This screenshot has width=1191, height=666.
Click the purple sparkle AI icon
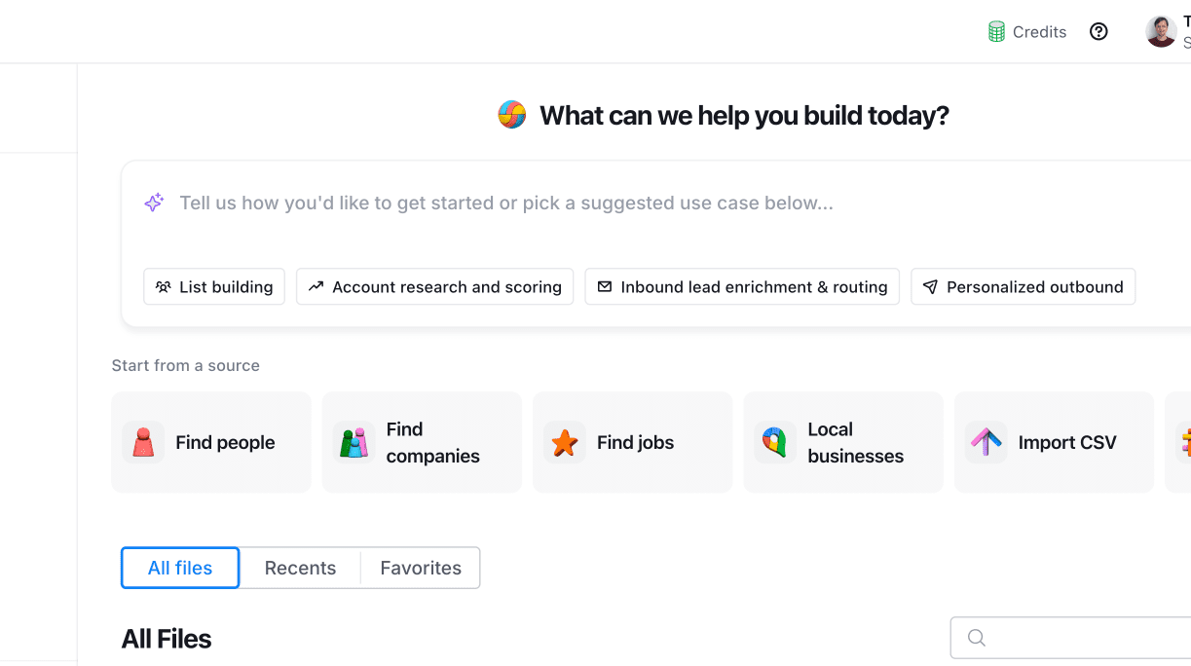click(154, 203)
